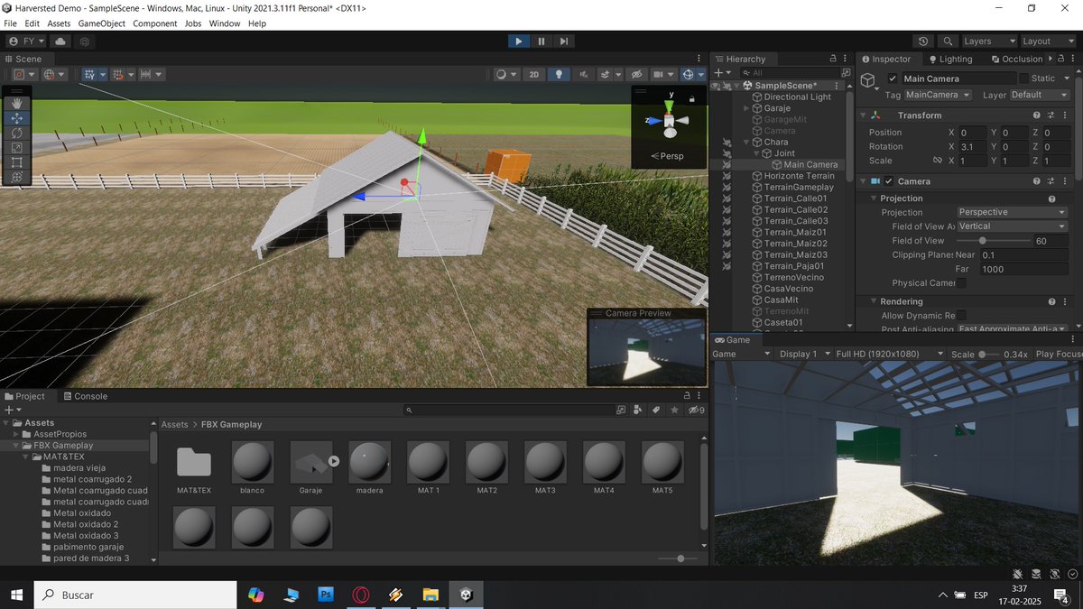Select Garaje model asset thumbnail
The height and width of the screenshot is (609, 1083).
pyautogui.click(x=311, y=463)
